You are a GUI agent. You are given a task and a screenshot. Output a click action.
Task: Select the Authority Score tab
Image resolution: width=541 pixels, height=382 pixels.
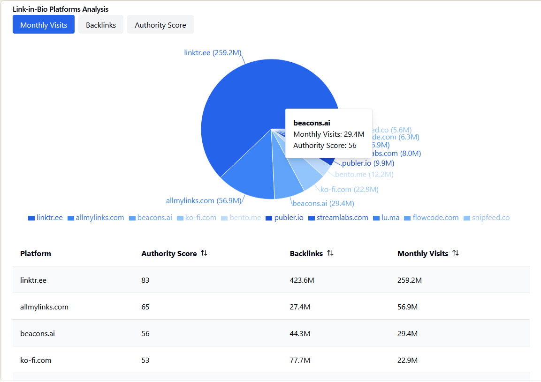click(160, 24)
